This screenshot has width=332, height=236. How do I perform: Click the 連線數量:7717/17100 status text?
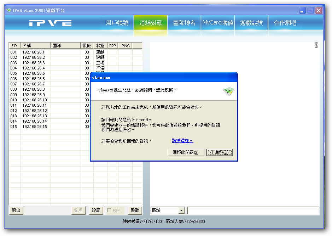tap(142, 221)
